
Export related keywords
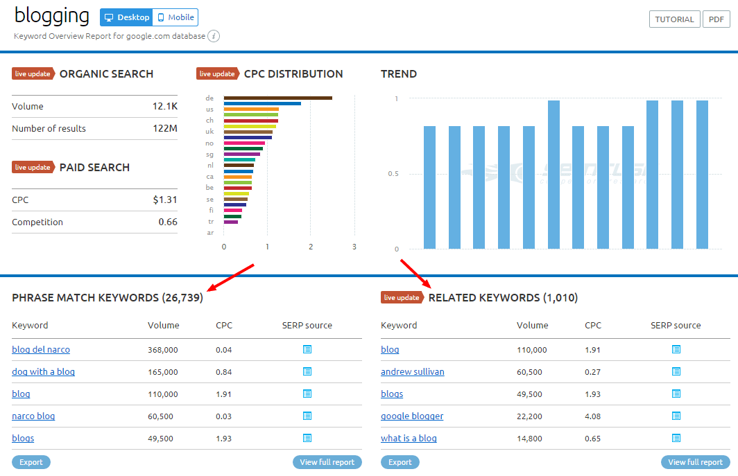coord(400,462)
